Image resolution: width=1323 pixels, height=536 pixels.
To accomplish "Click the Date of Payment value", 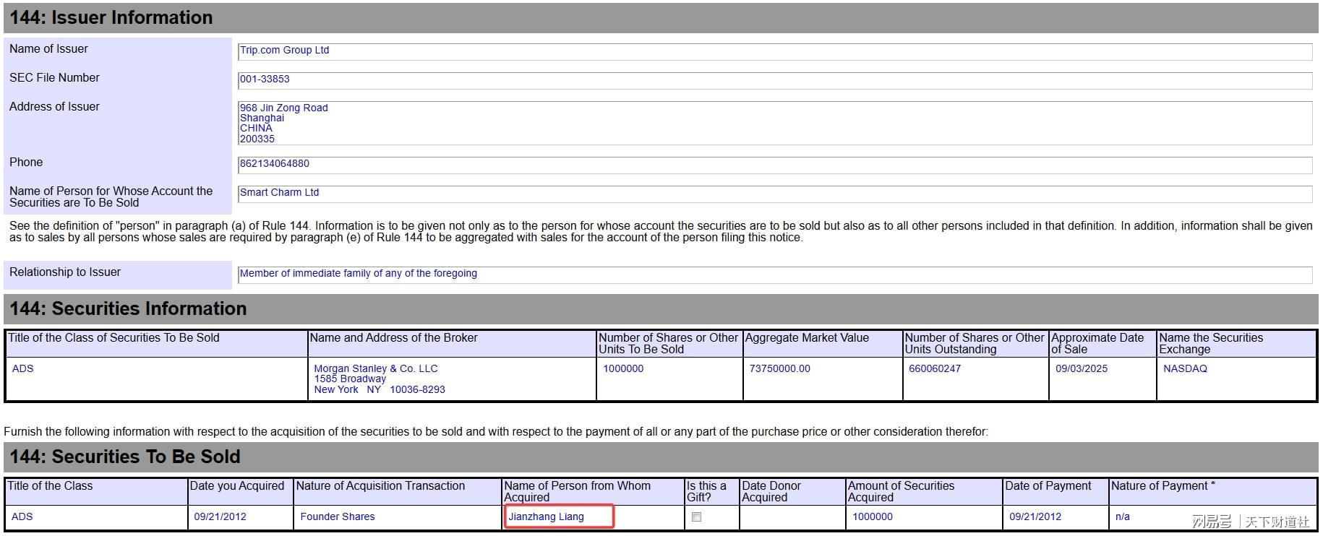I will (1035, 517).
